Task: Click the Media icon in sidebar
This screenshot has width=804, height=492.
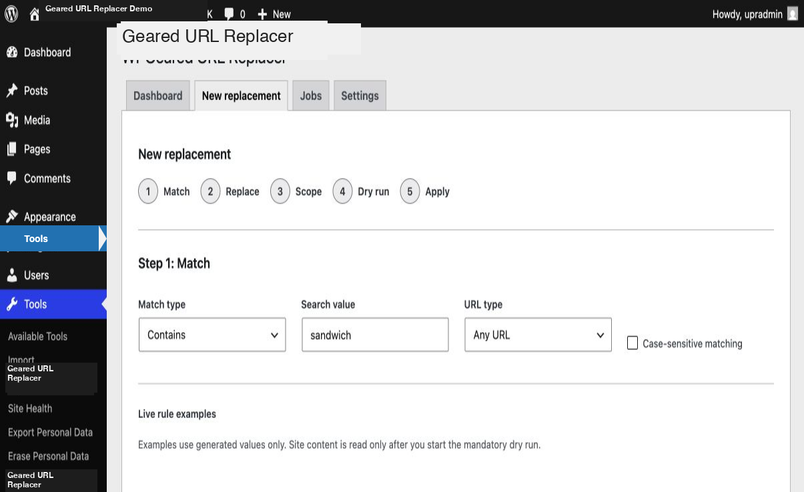Action: pyautogui.click(x=11, y=120)
